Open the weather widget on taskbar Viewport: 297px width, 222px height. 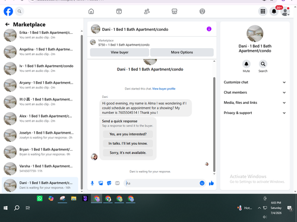click(x=245, y=208)
